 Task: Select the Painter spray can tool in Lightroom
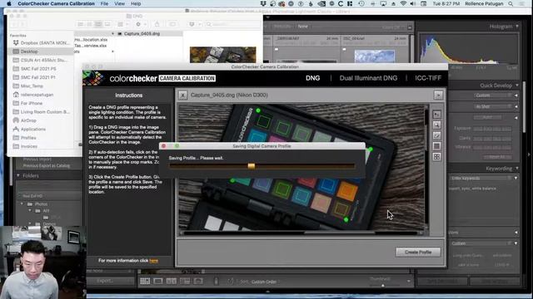pos(216,281)
